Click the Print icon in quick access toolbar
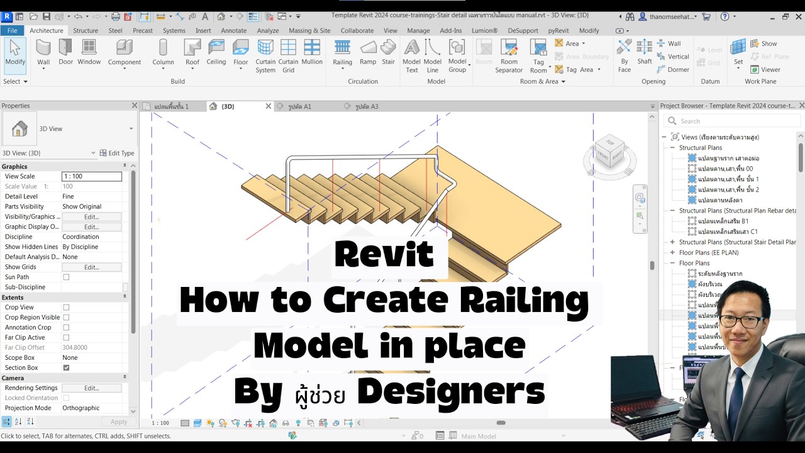 pyautogui.click(x=116, y=16)
